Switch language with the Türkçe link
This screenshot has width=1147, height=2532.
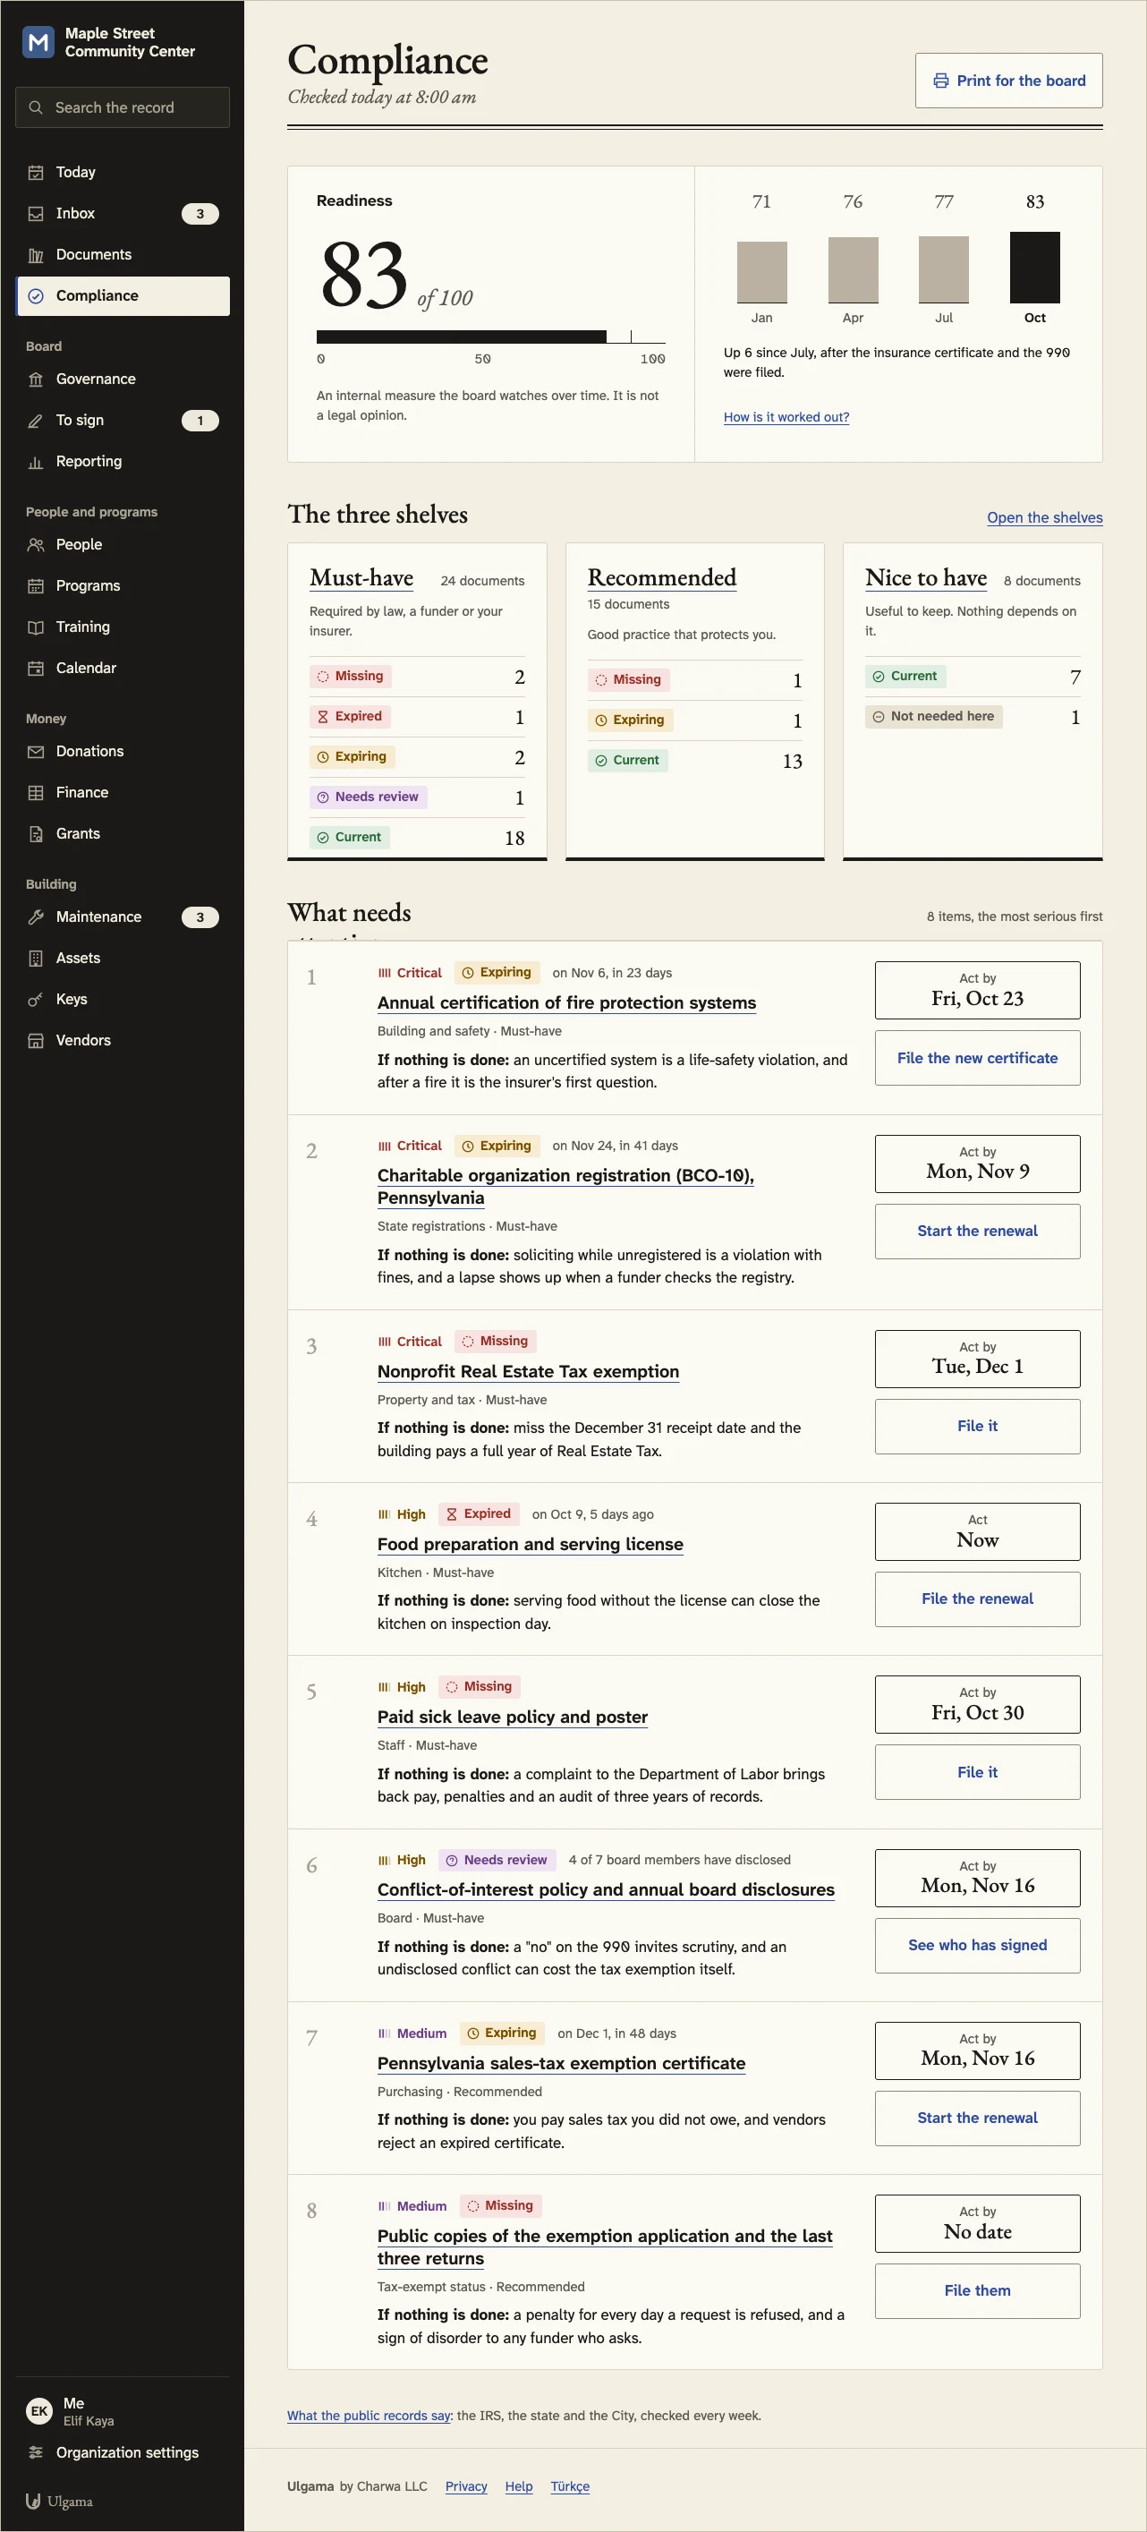(570, 2485)
